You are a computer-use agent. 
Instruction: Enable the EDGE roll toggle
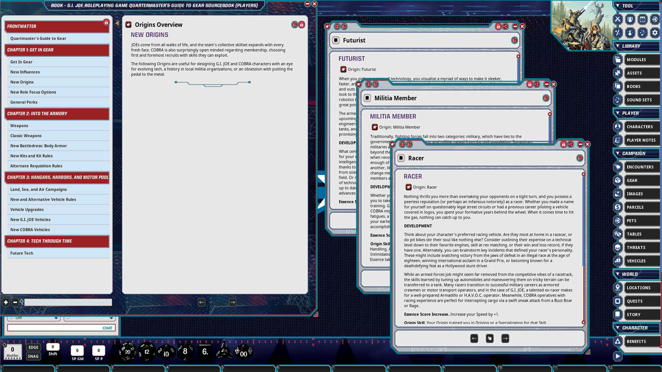pos(33,347)
